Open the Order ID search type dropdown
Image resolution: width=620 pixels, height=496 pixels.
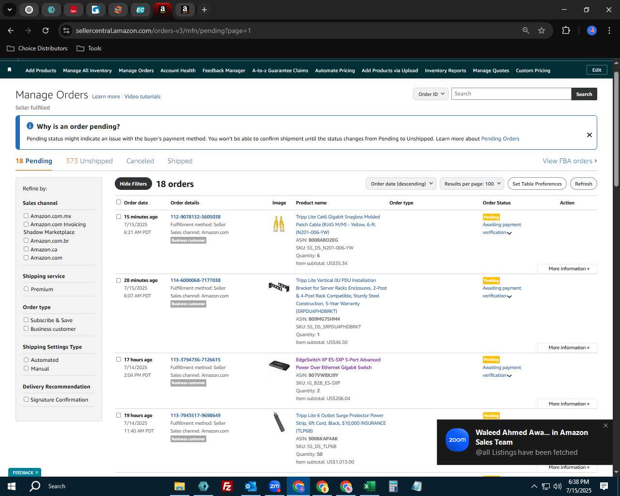pos(431,94)
